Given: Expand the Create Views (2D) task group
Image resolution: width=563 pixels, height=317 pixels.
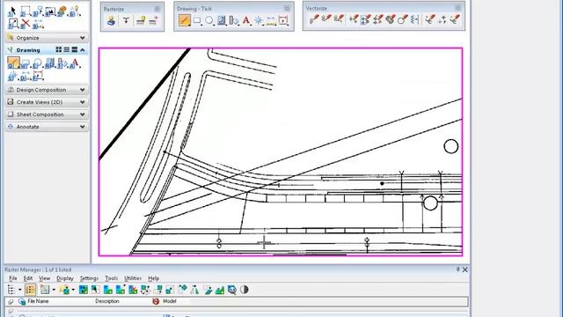Looking at the screenshot, I should [83, 102].
